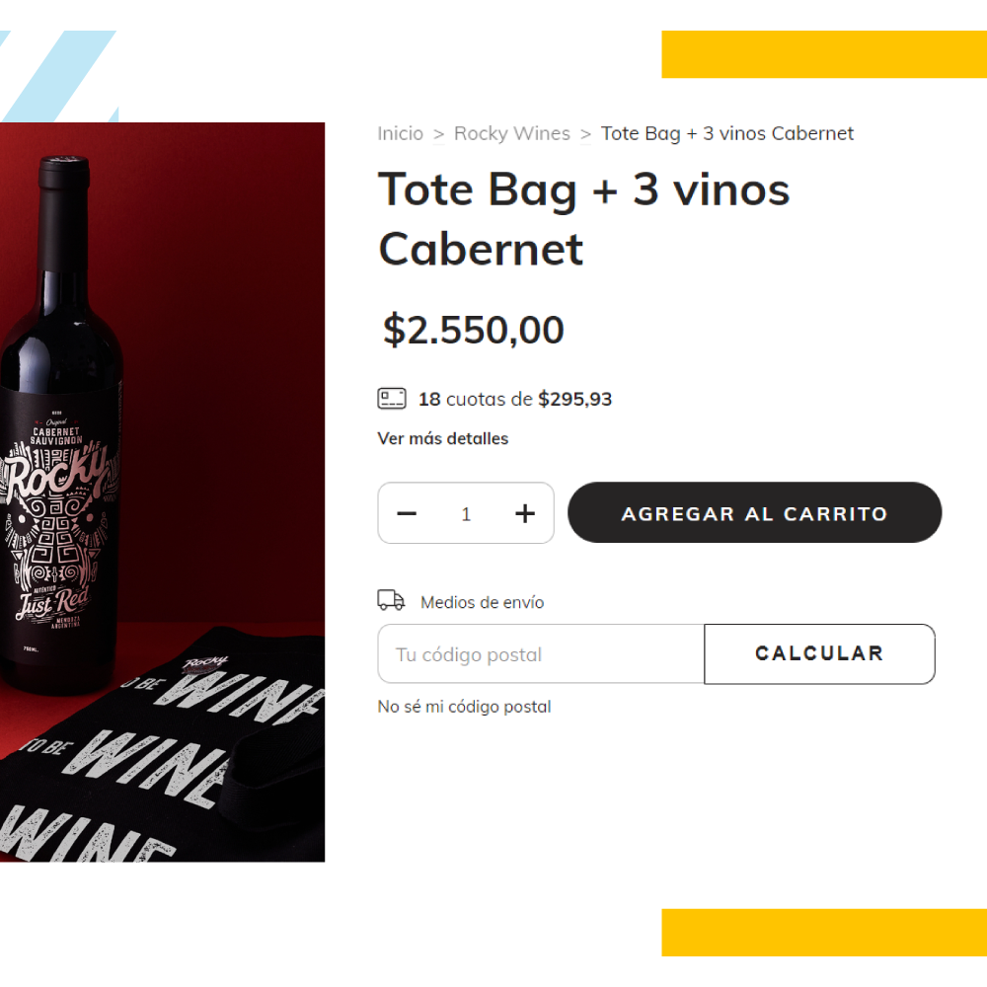
Task: Click the current page breadcrumb Tote Bag item
Action: [727, 133]
